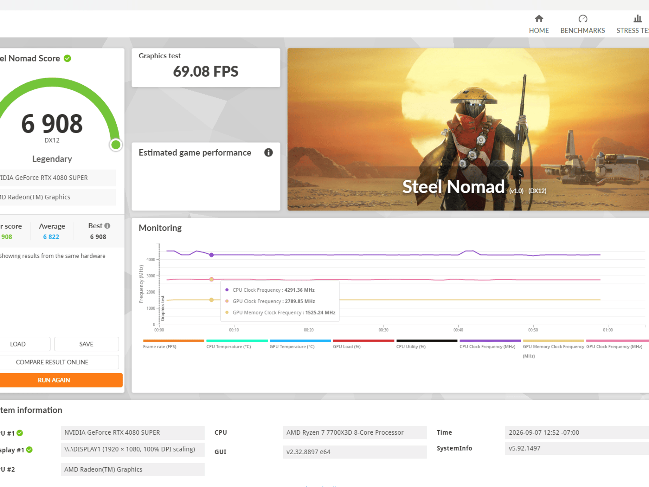Click the Benchmarks gauge icon

583,19
